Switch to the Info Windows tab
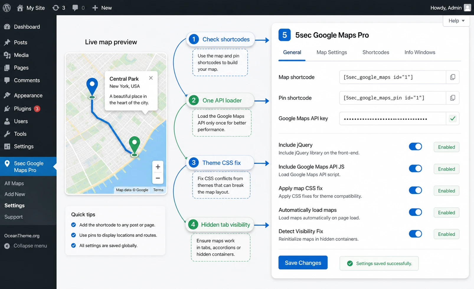The height and width of the screenshot is (289, 474). (x=420, y=53)
